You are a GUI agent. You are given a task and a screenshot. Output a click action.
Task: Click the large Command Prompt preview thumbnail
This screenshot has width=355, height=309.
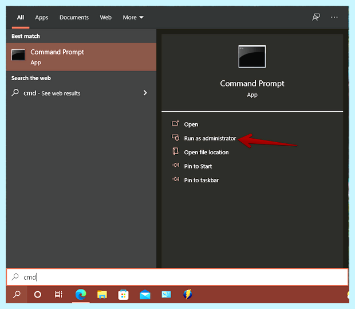tap(252, 56)
